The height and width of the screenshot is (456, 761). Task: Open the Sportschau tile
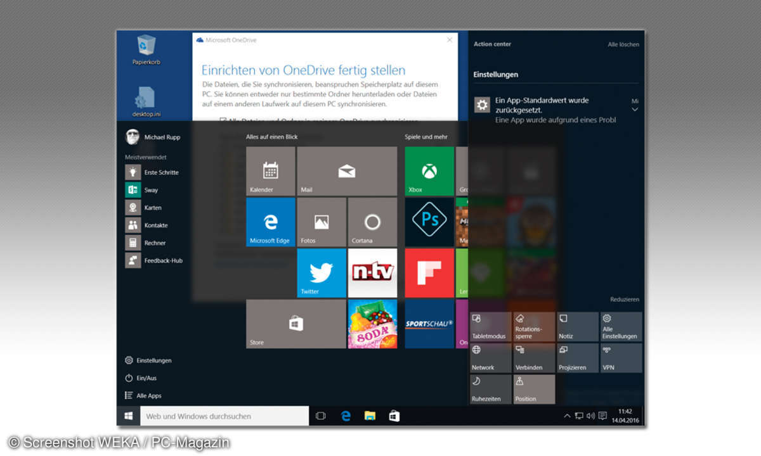(429, 324)
